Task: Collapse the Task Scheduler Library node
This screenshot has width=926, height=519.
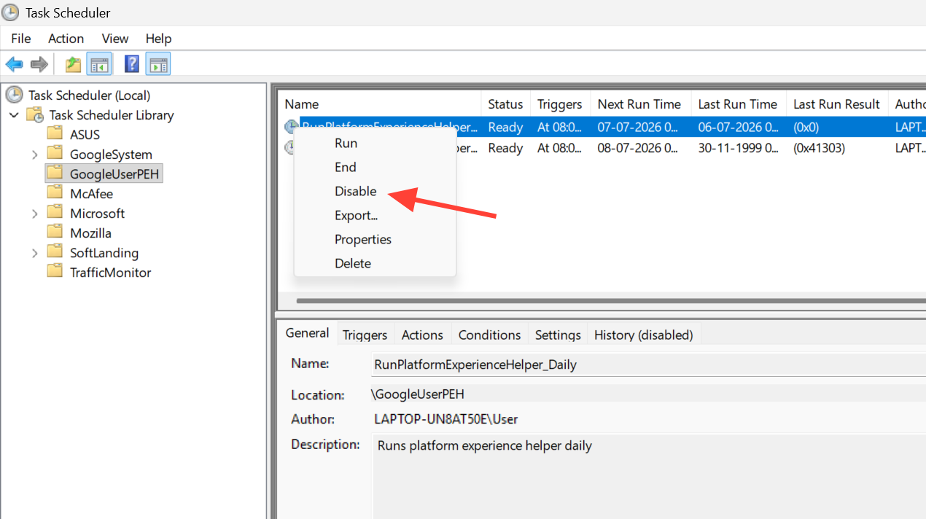Action: pos(14,115)
